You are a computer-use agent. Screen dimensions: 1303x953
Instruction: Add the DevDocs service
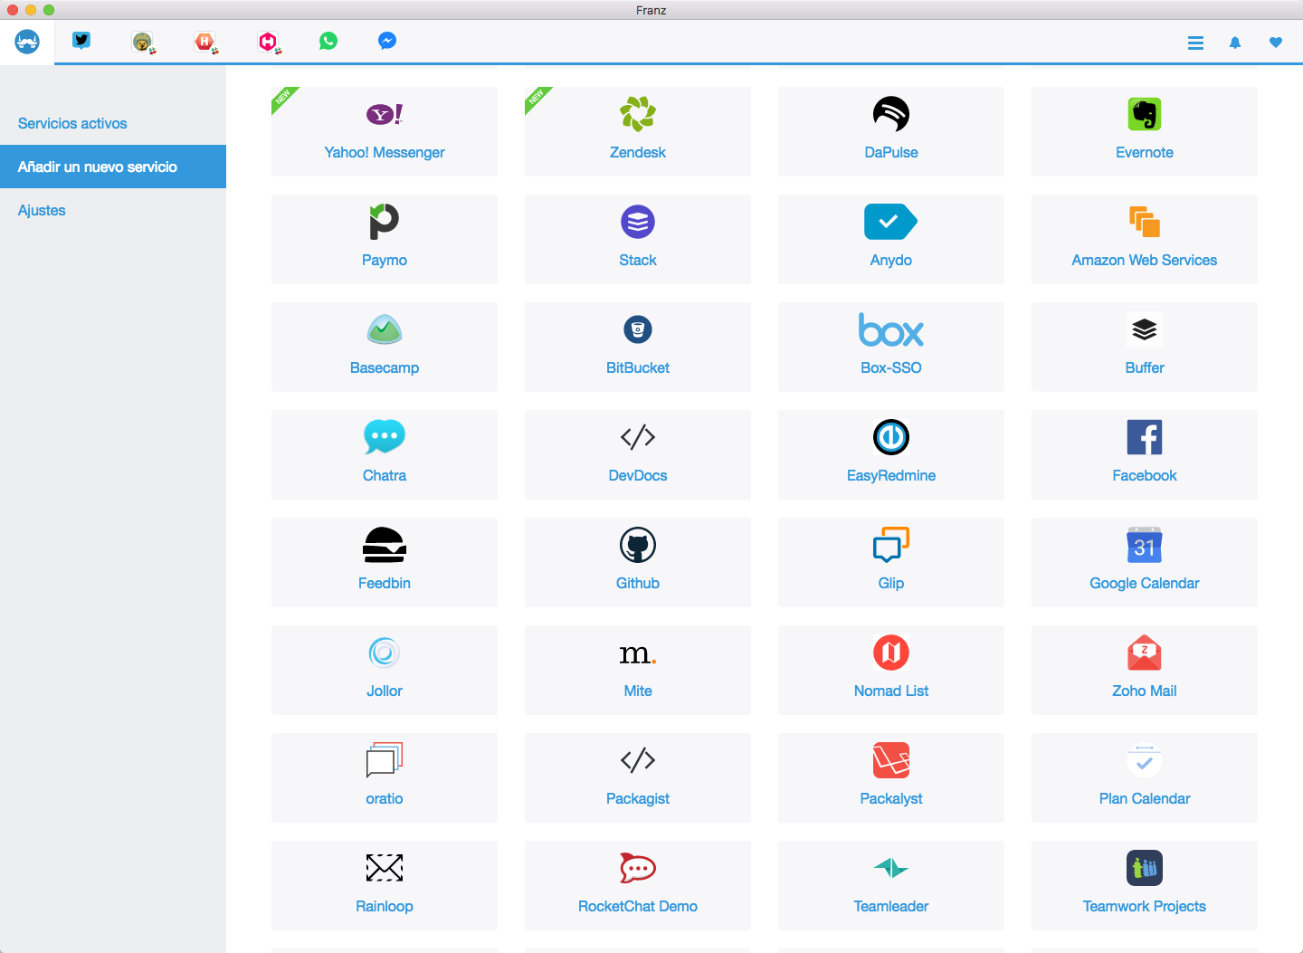637,454
